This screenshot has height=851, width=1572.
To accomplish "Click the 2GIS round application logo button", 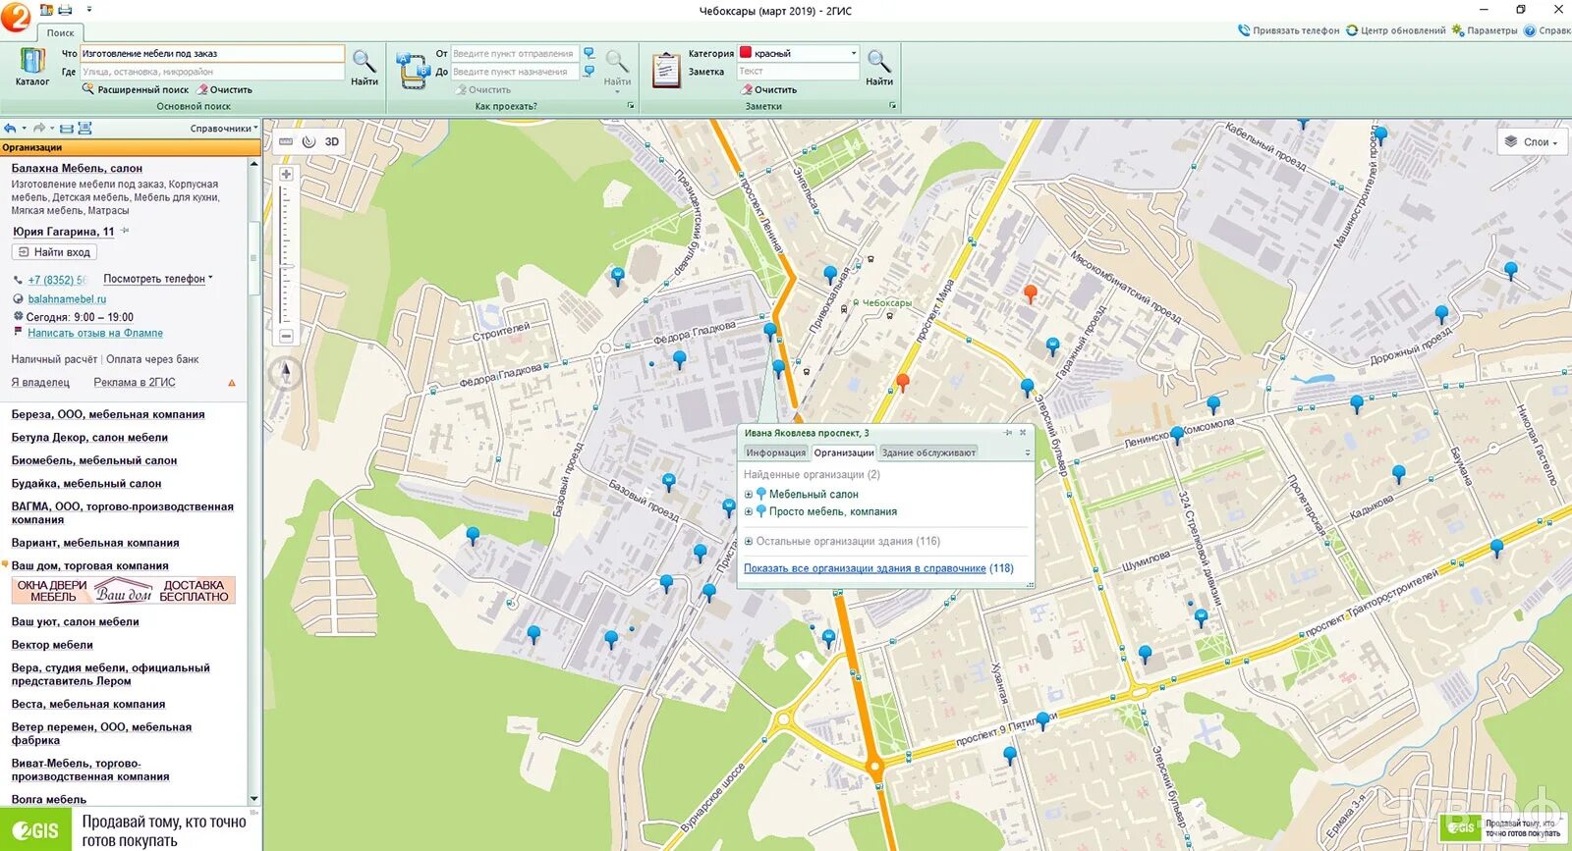I will 15,16.
